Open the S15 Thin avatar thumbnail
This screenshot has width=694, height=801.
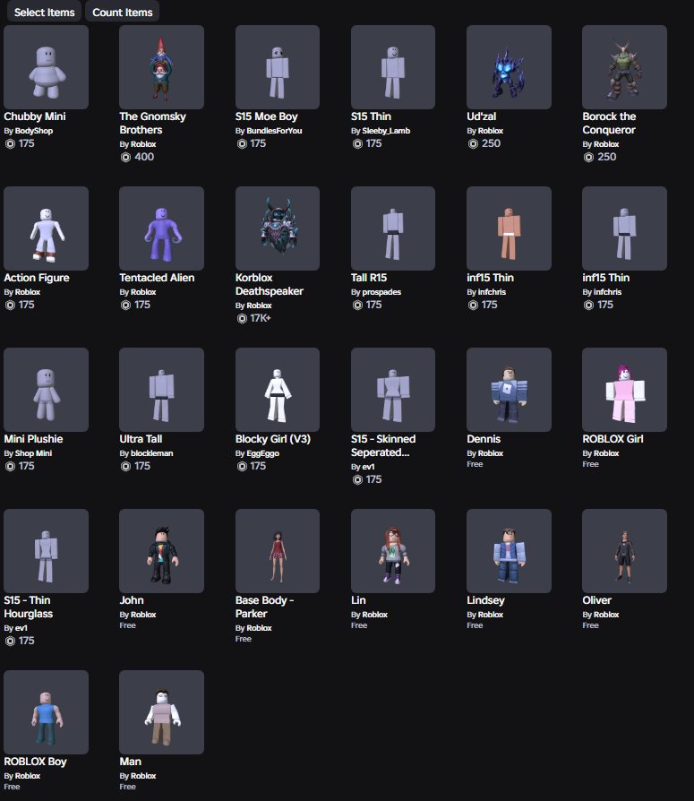[x=393, y=67]
